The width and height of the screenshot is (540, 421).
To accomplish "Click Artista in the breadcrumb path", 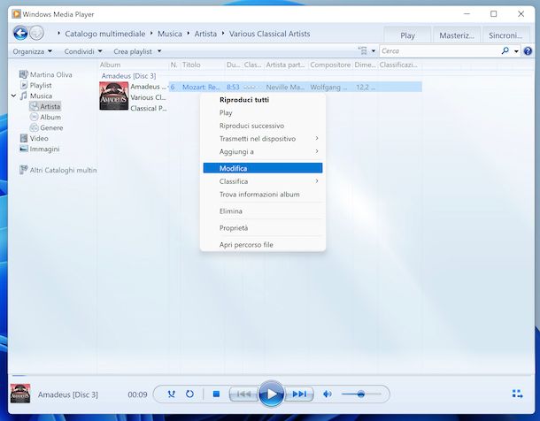I will pos(205,34).
